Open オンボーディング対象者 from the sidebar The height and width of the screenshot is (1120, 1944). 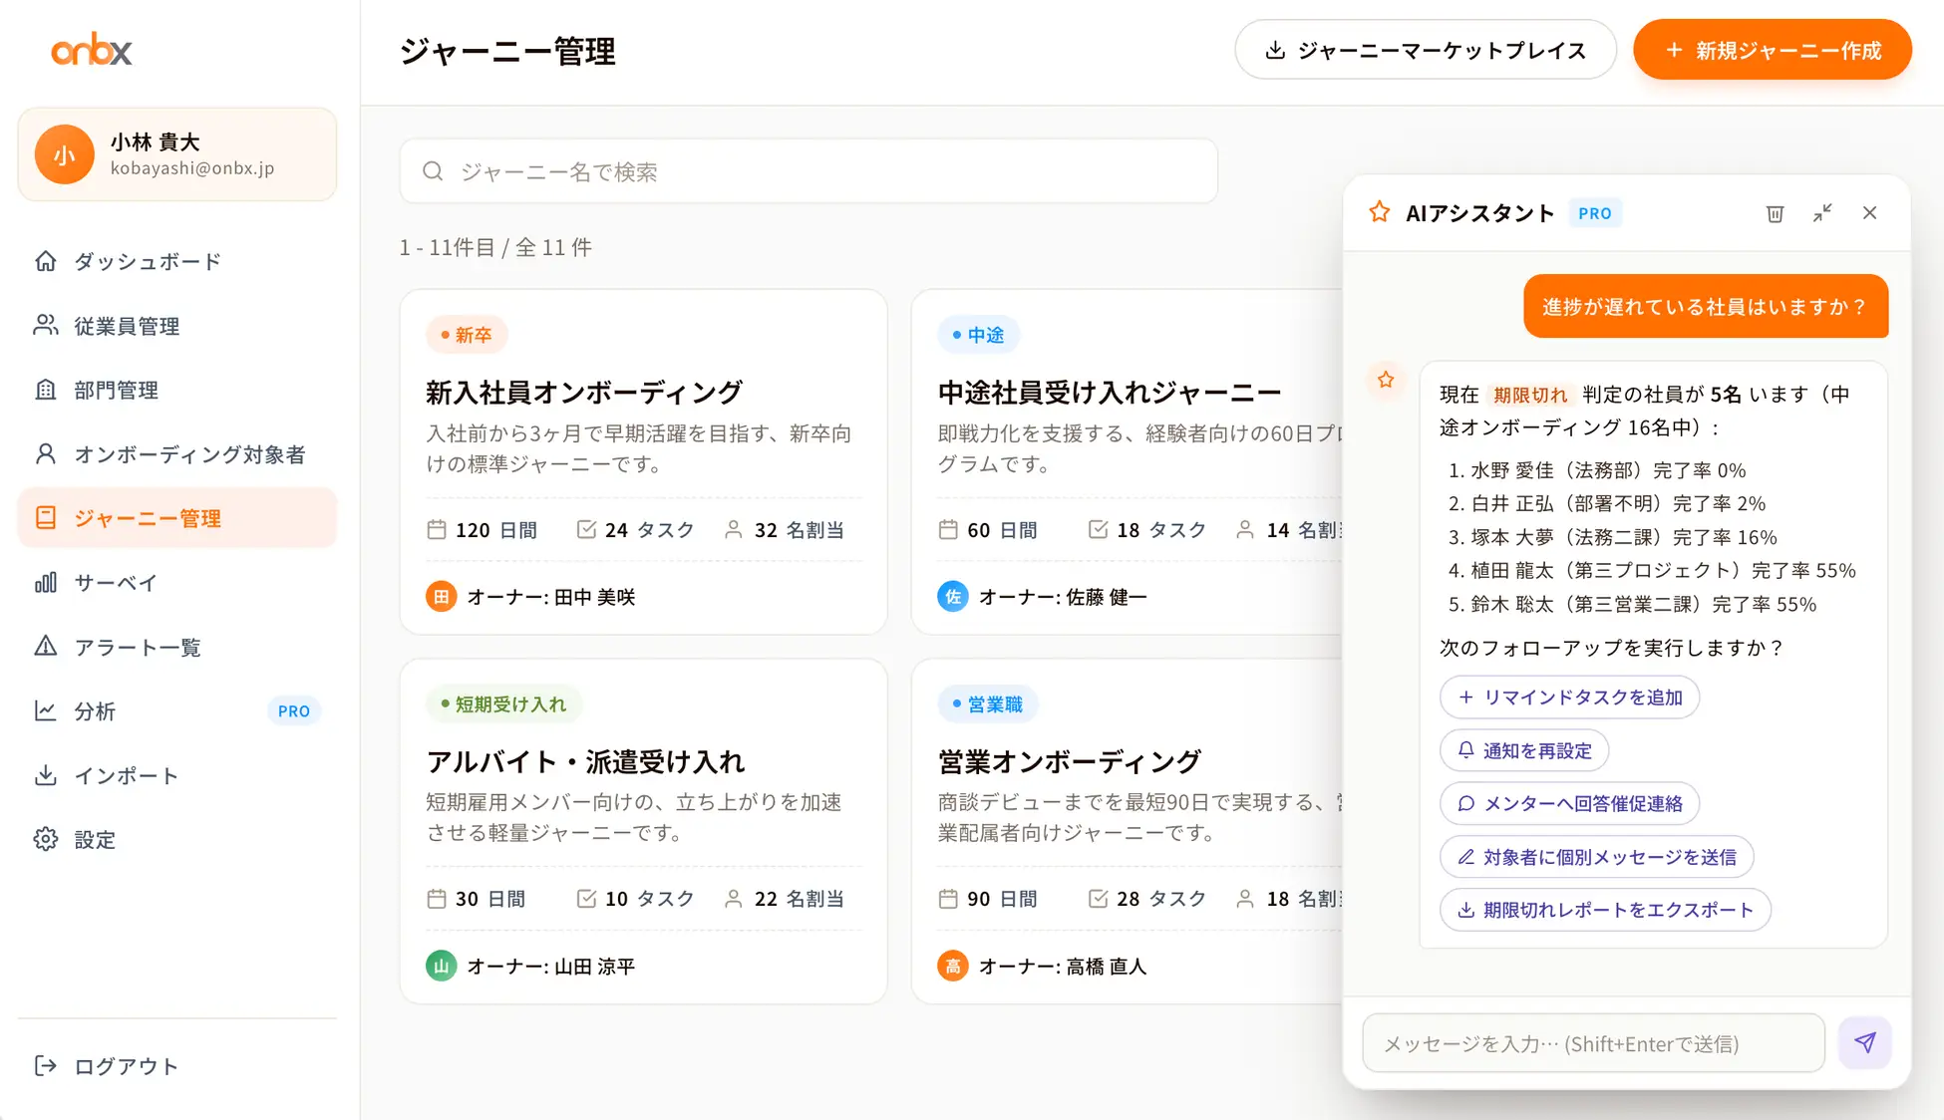click(176, 454)
